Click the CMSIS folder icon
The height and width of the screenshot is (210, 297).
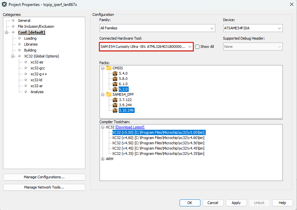(109, 68)
